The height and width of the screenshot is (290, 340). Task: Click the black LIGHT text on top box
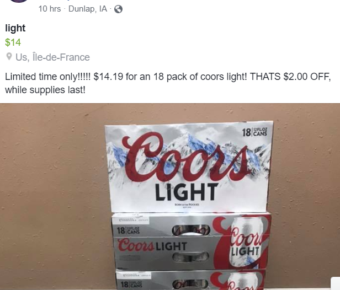click(187, 192)
